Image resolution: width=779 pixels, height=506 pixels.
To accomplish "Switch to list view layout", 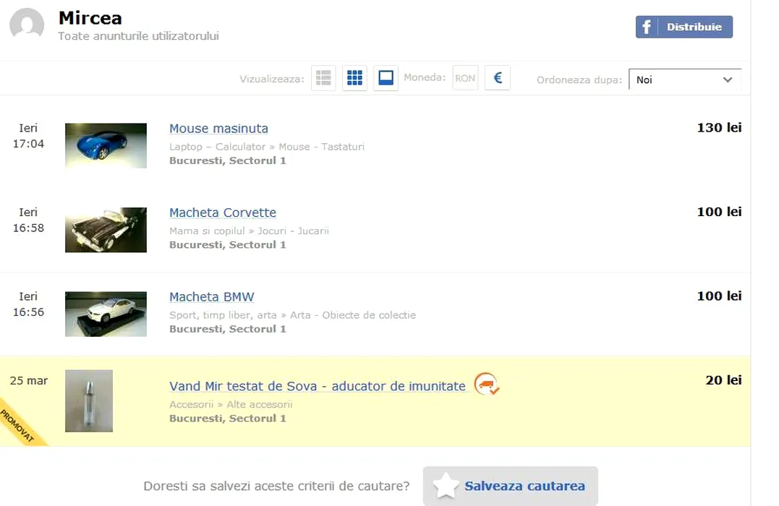I will click(323, 78).
